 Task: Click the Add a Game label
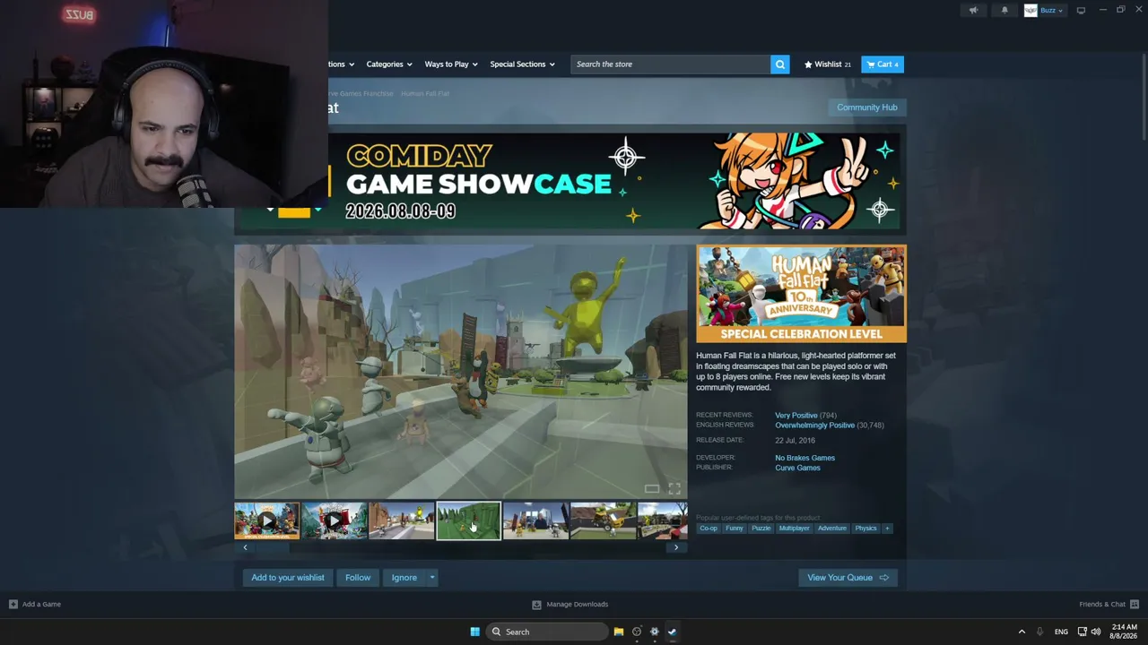click(x=41, y=605)
